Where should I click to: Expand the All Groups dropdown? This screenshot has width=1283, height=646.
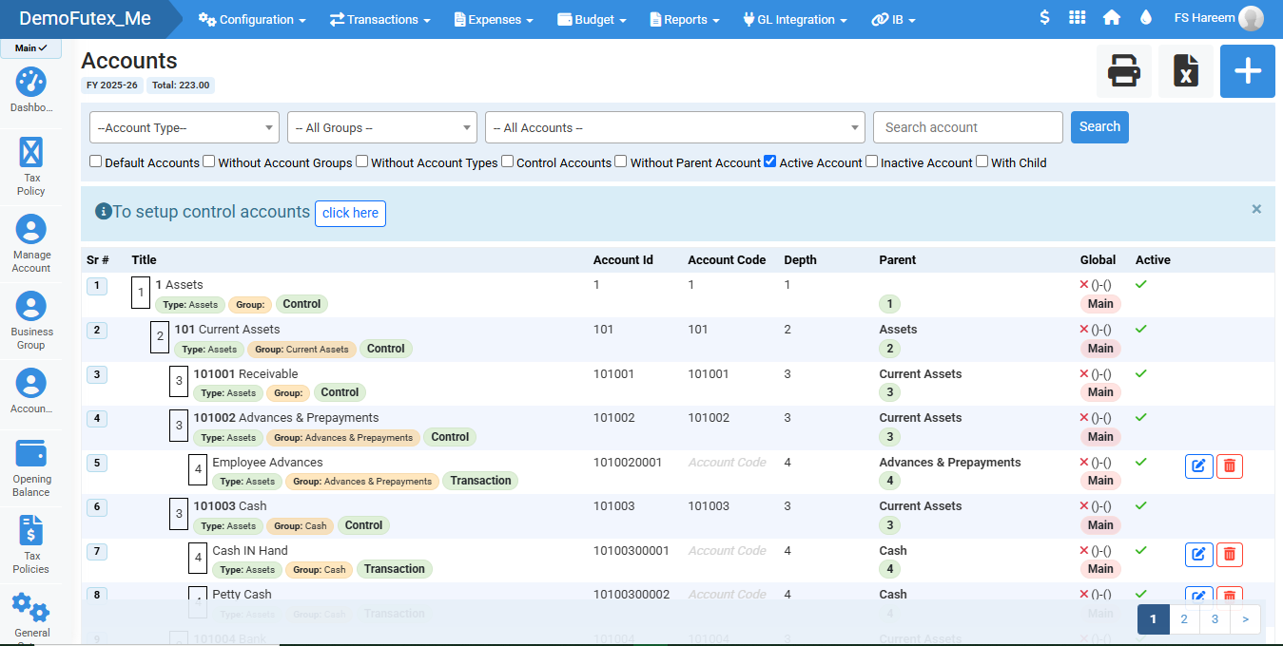tap(382, 127)
